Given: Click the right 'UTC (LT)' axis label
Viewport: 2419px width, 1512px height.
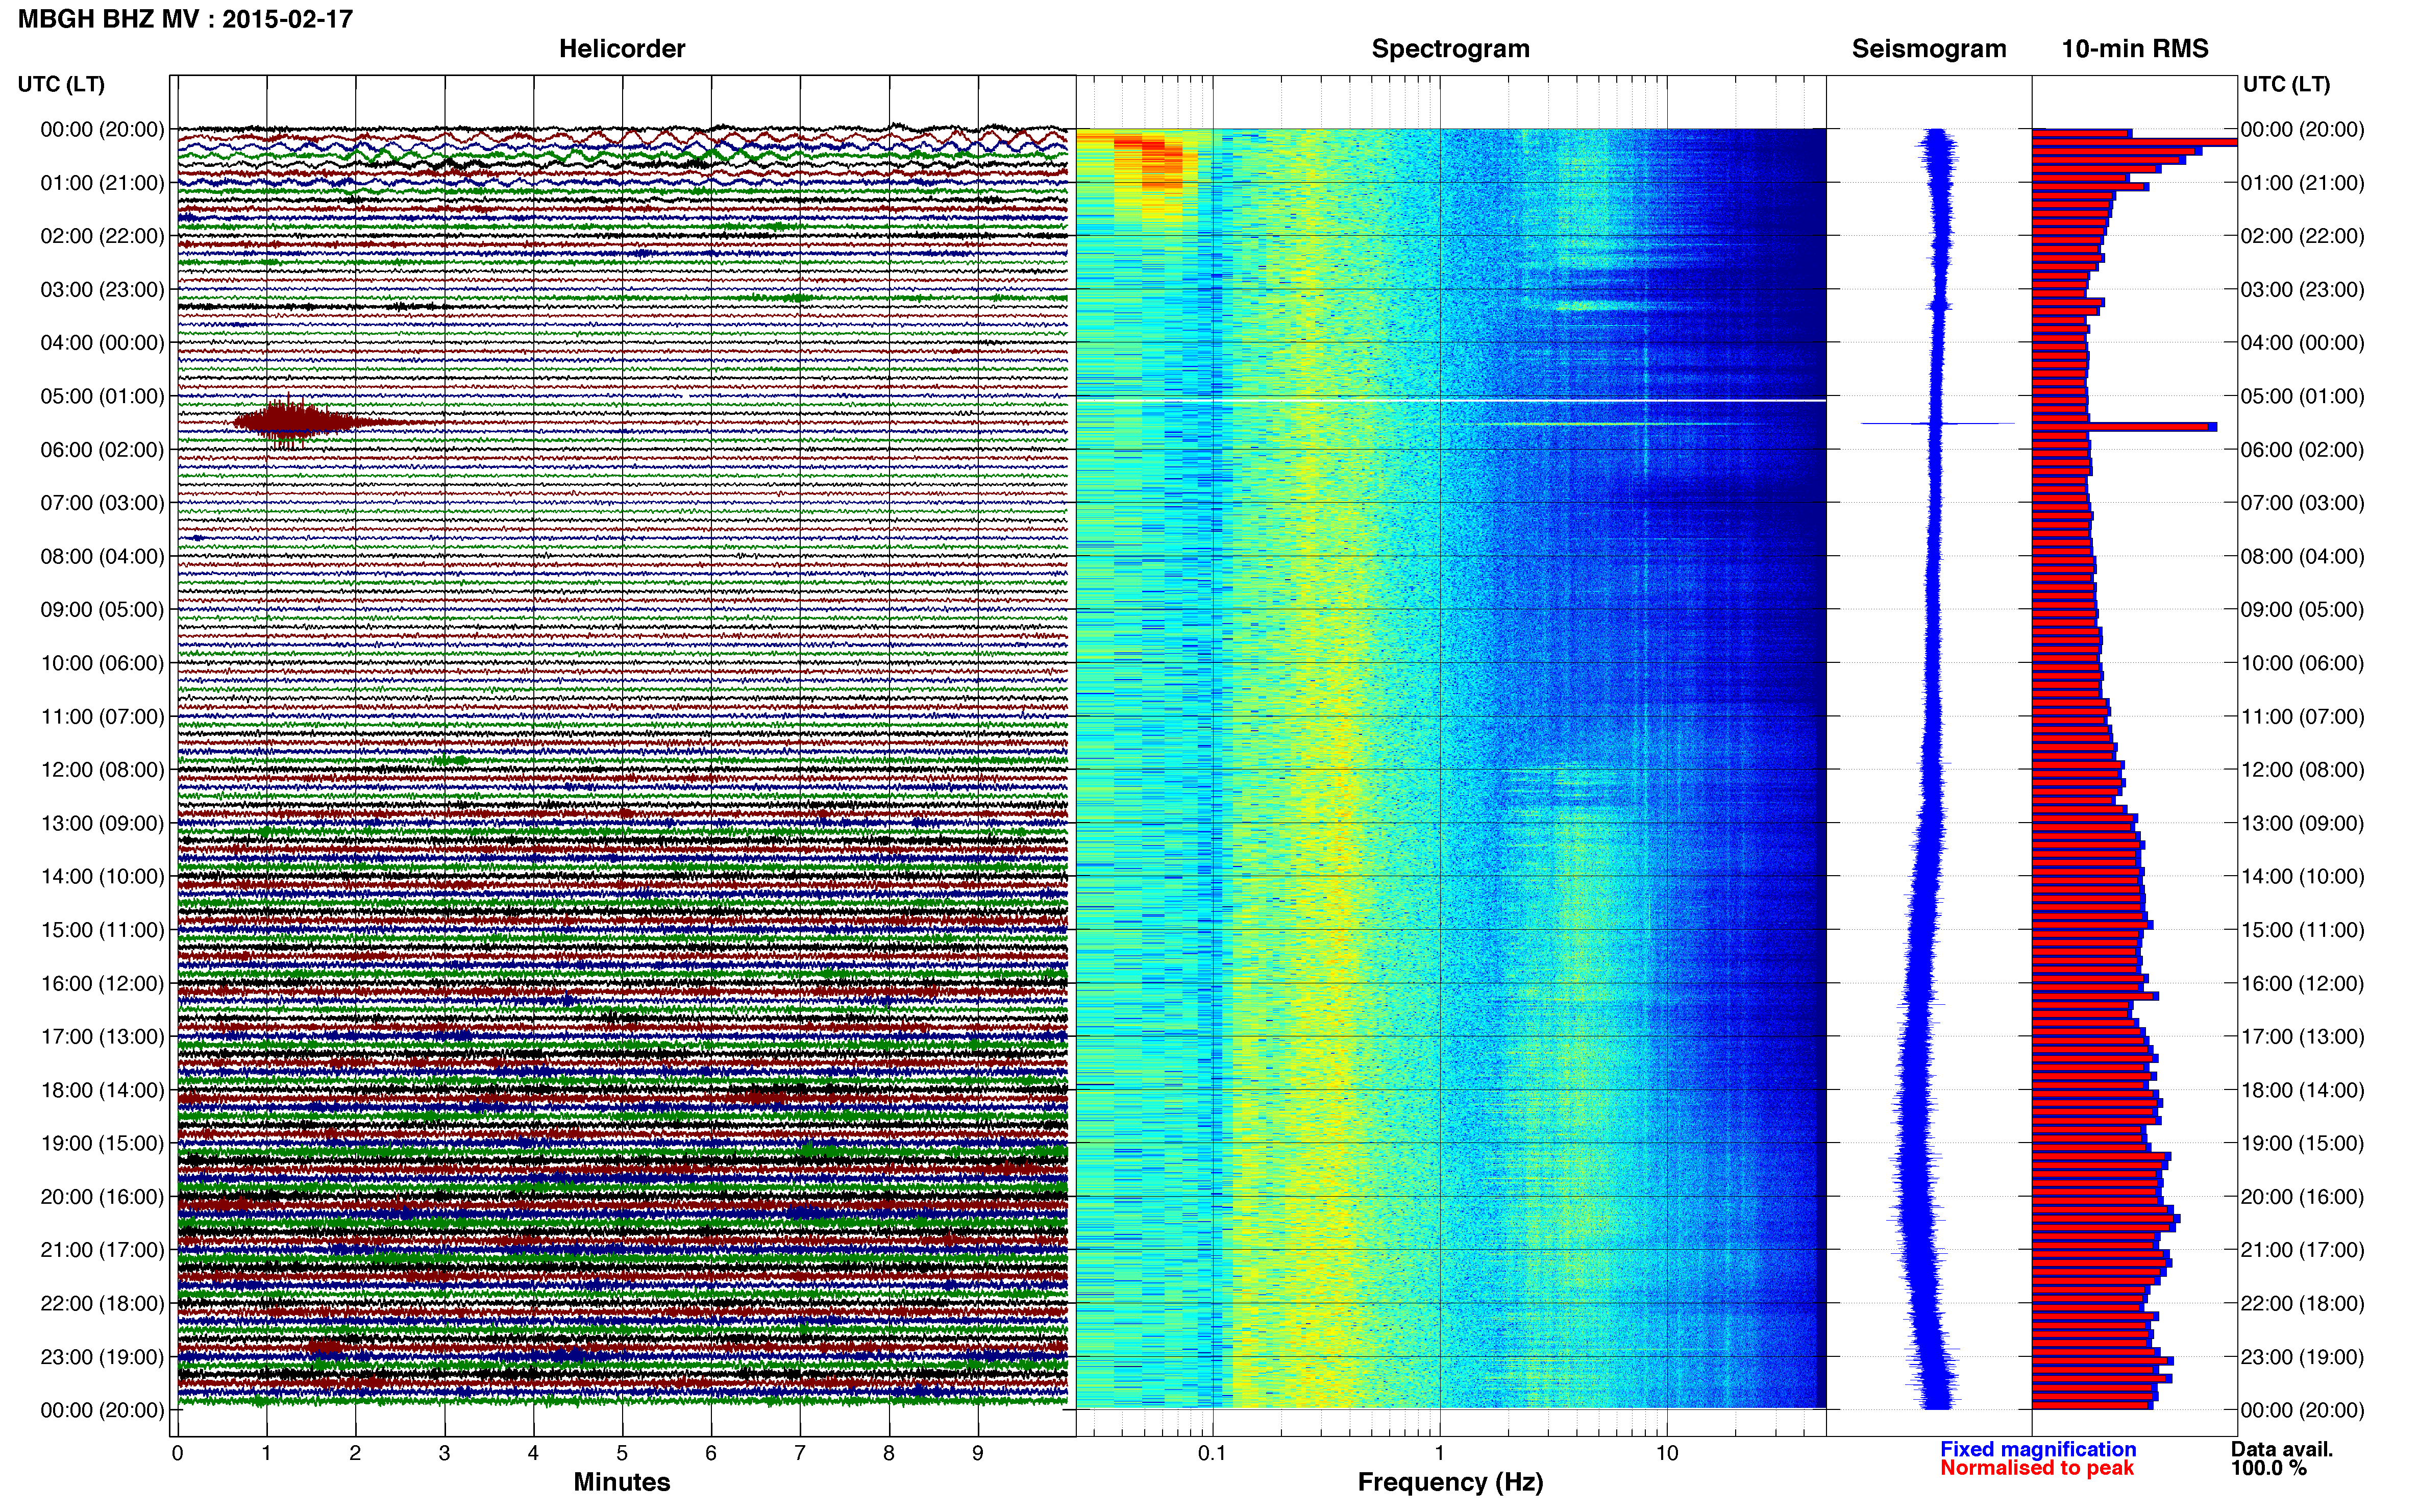Looking at the screenshot, I should click(2287, 84).
